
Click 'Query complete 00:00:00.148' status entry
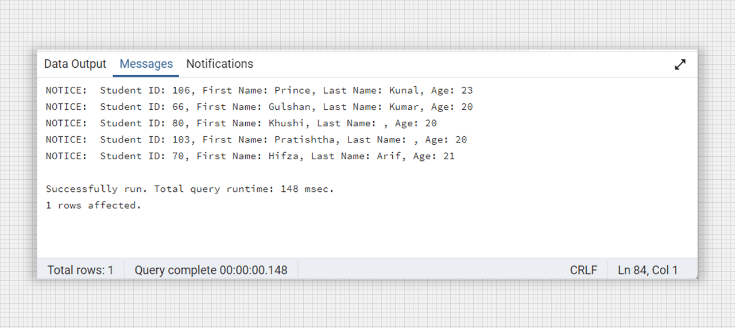(211, 270)
